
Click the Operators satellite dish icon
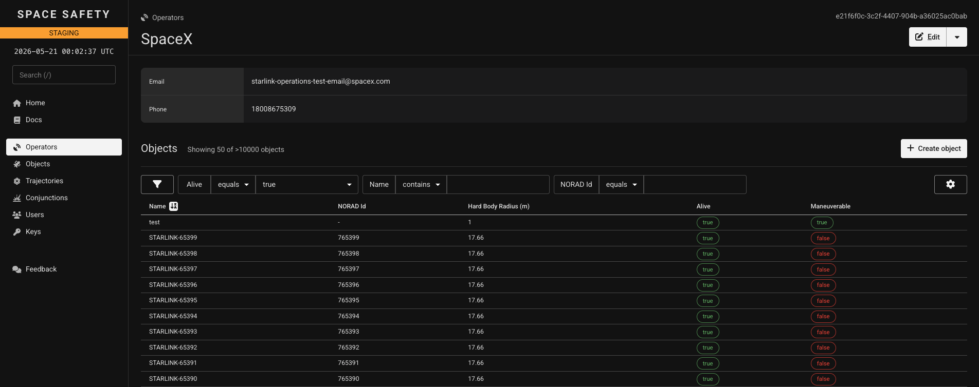pos(17,147)
